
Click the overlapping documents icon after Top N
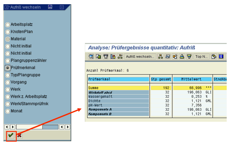click(214, 57)
